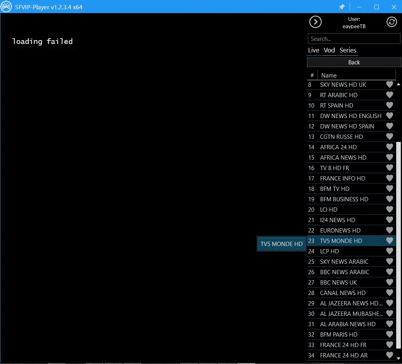
Task: Switch to the Live tab
Action: coord(314,50)
